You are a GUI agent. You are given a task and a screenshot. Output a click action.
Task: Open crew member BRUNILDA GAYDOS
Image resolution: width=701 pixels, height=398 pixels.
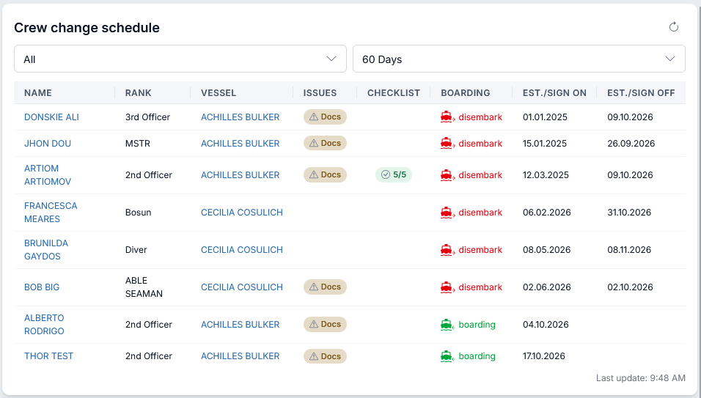click(x=46, y=250)
